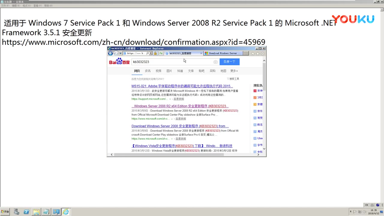Switch to the Notepad taskbar button
This screenshot has width=384, height=216.
pyautogui.click(x=46, y=212)
